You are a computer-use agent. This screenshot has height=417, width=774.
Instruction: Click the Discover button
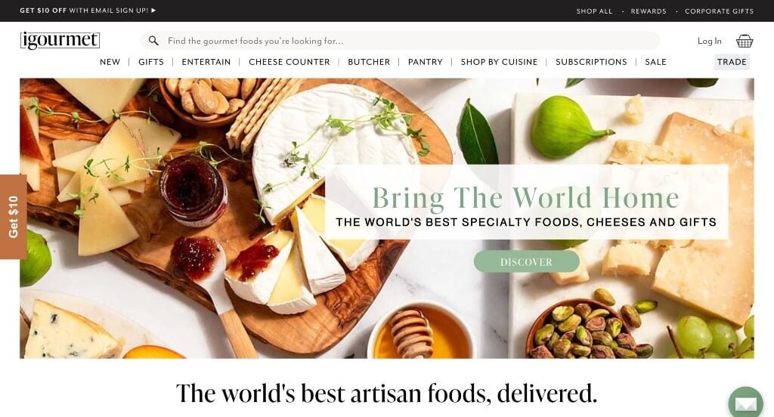tap(526, 261)
